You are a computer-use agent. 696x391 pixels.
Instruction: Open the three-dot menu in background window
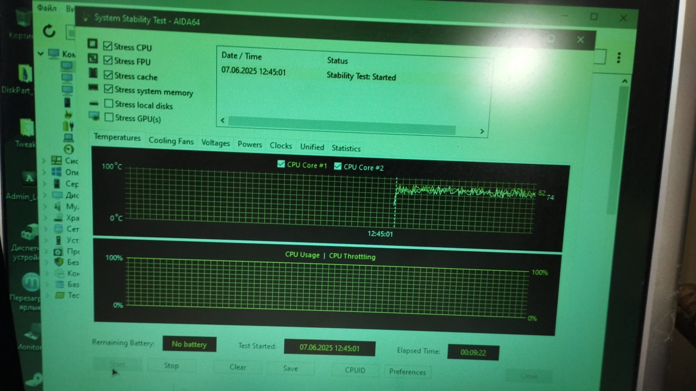click(x=619, y=58)
